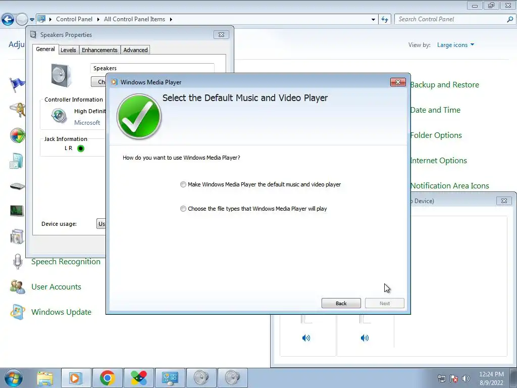The height and width of the screenshot is (388, 517).
Task: Click the Back button in Windows Media Player
Action: coord(341,303)
